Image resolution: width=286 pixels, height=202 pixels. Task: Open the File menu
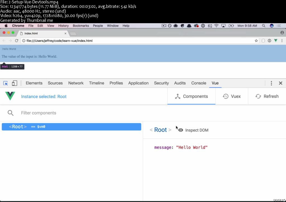(31, 26)
